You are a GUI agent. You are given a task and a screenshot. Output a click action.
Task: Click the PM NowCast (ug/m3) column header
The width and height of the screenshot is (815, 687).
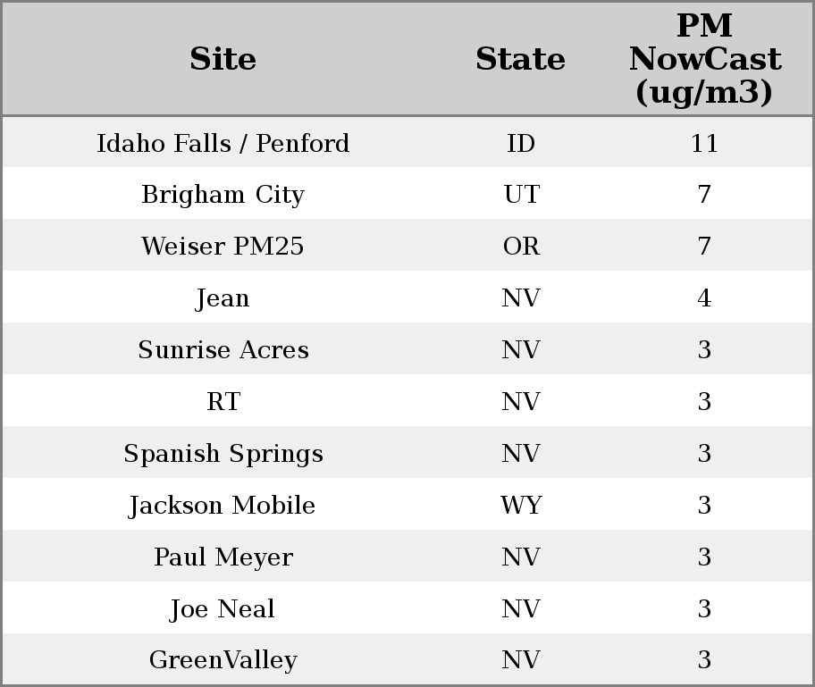pyautogui.click(x=704, y=60)
